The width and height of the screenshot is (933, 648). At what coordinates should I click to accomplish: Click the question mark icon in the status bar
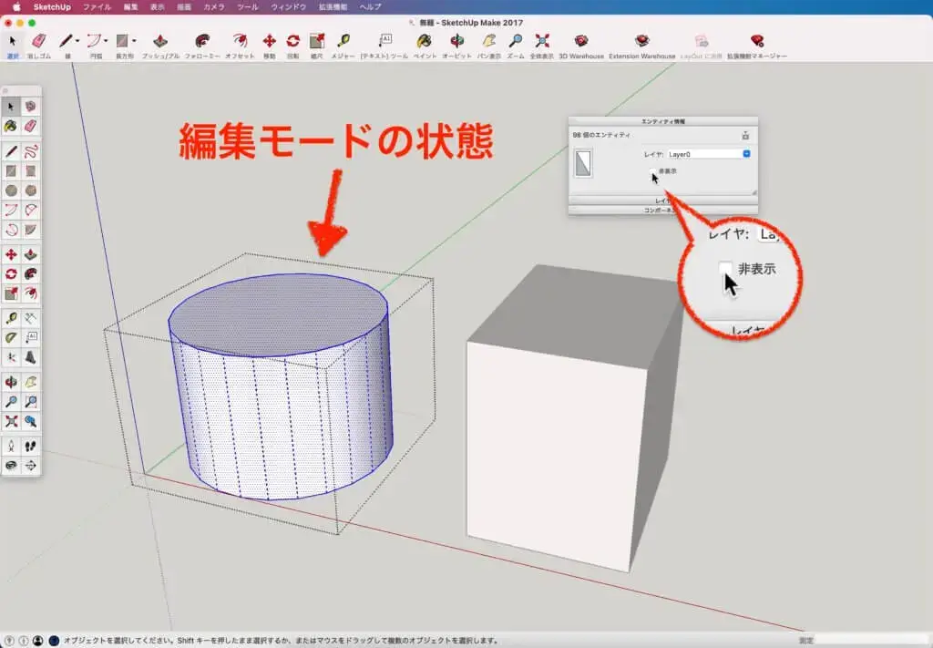(x=9, y=641)
